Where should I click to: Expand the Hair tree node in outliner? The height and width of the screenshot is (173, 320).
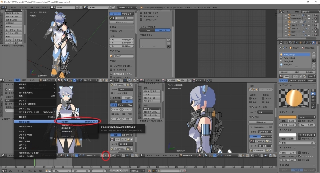pos(286,15)
